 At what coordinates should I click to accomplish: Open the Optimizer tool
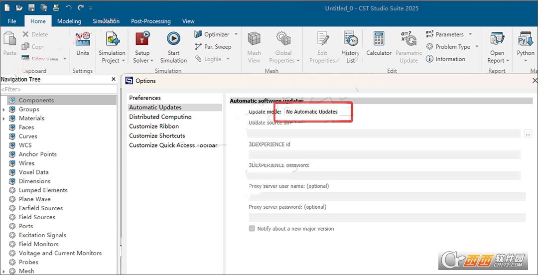coord(212,34)
